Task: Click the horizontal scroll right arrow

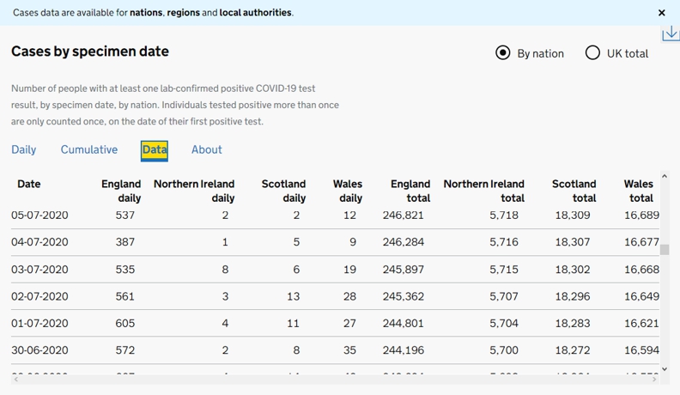Action: [653, 379]
